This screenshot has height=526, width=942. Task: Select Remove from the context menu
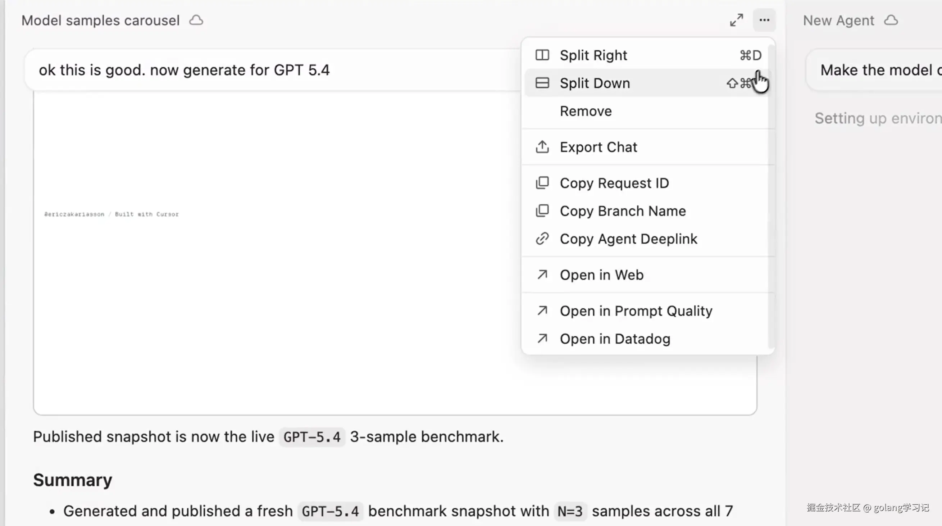click(x=586, y=111)
